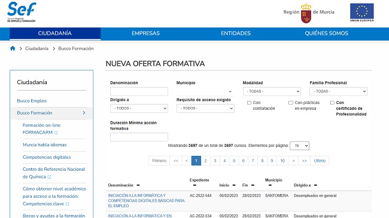Click external link icon beside Química
The image size is (389, 218).
(49, 177)
